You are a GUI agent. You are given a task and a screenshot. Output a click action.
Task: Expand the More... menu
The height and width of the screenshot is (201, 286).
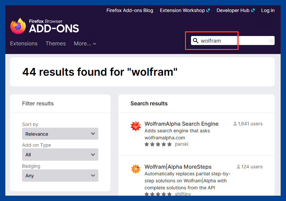pyautogui.click(x=85, y=44)
